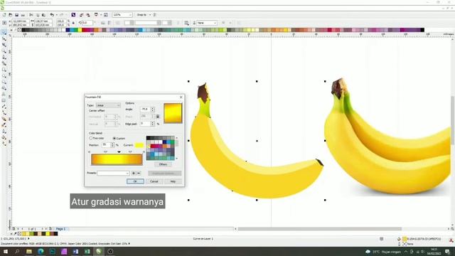455x256 pixels.
Task: Select the Eyedropper tool in the toolbox
Action: point(4,125)
